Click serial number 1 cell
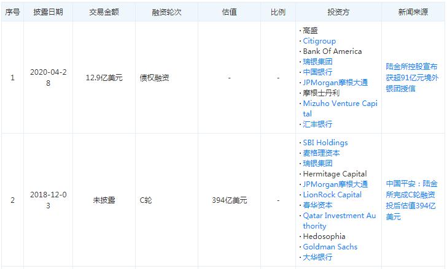Viewport: 447px width, 269px height. pyautogui.click(x=12, y=78)
